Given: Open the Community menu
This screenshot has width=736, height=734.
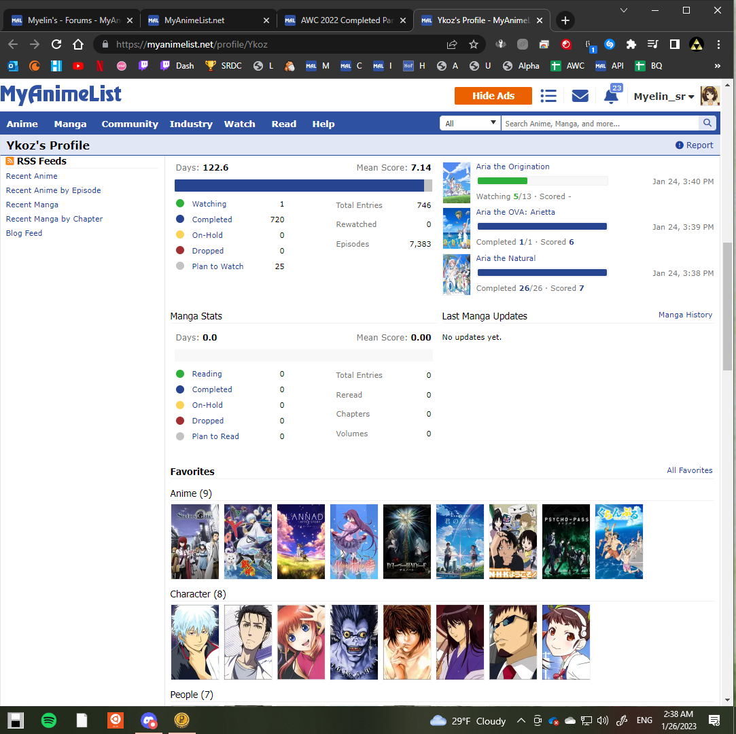Looking at the screenshot, I should pyautogui.click(x=130, y=124).
